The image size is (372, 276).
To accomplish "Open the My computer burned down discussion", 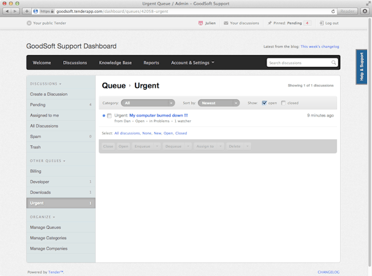I will point(159,115).
